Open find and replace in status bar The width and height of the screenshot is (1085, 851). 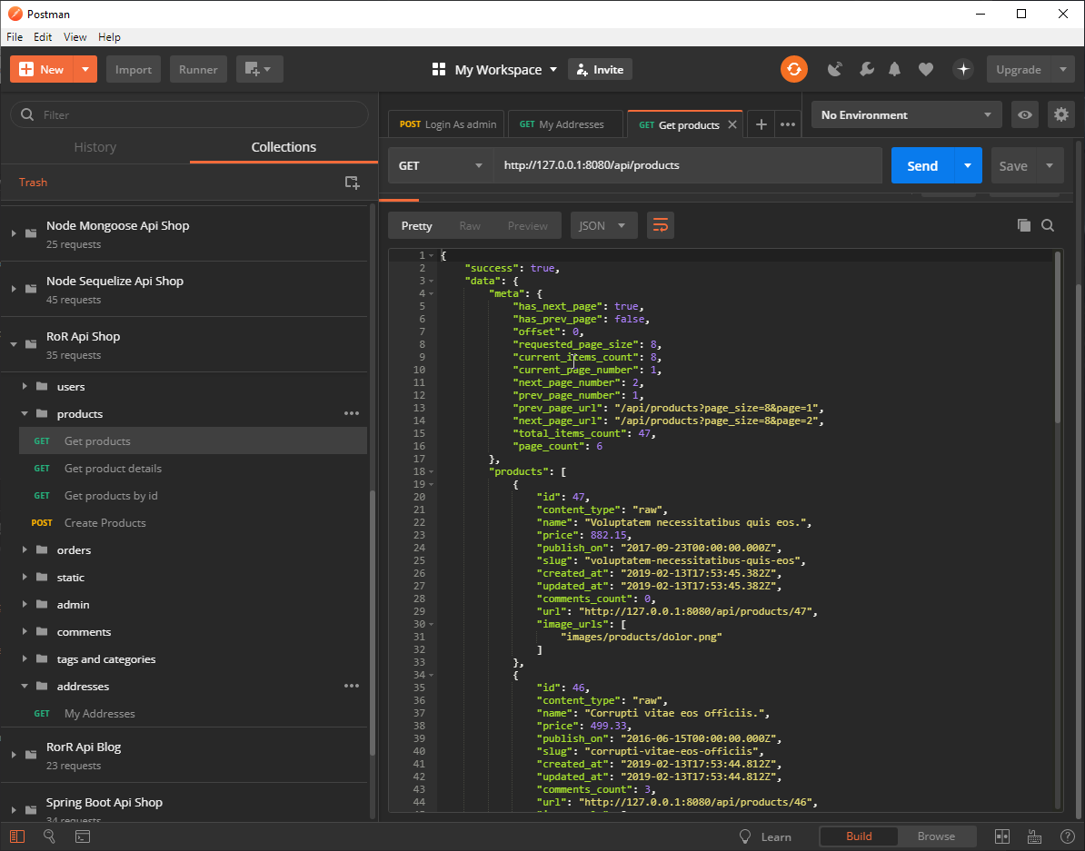[49, 836]
